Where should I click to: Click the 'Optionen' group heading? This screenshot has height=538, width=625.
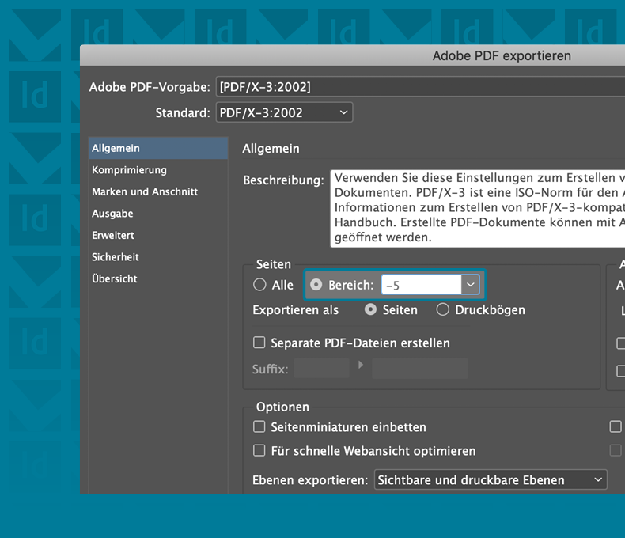tap(282, 407)
